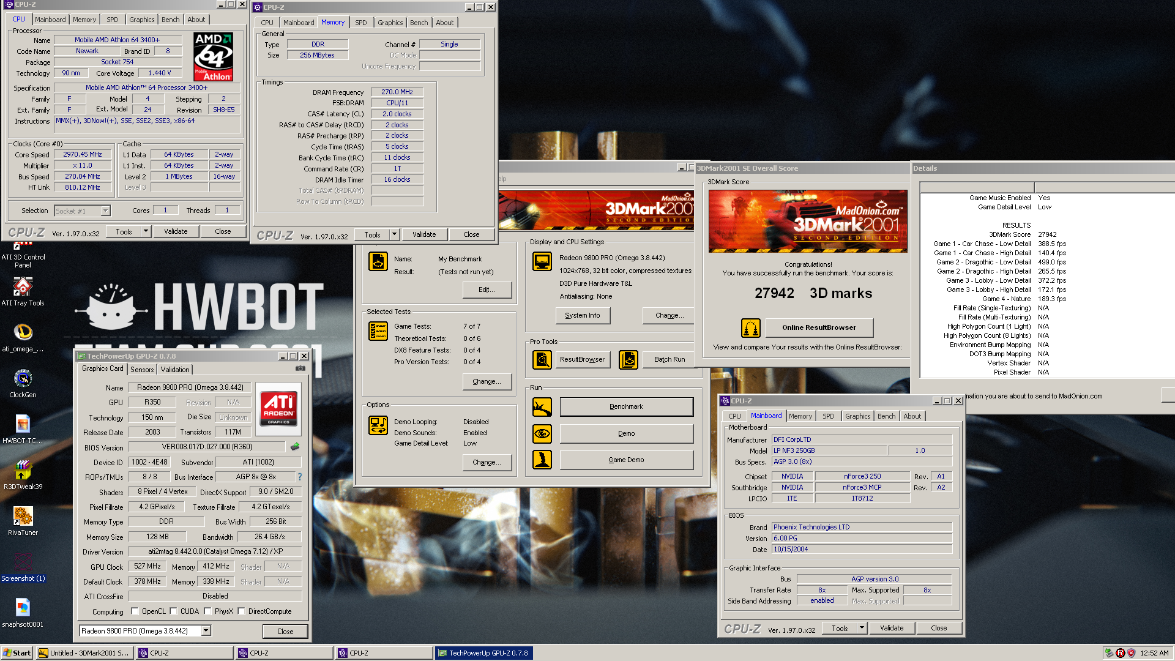Open the Screenshot (1) desktop icon

(23, 567)
